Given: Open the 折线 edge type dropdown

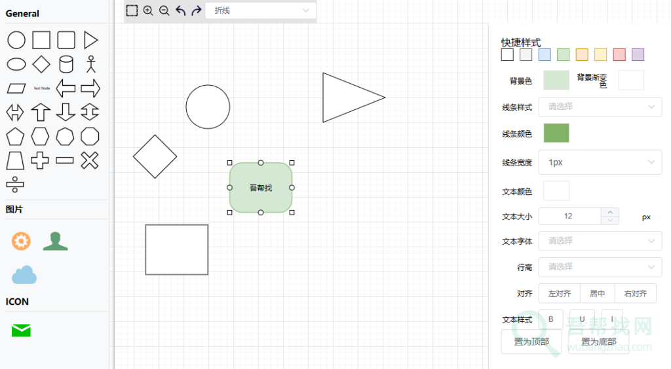Looking at the screenshot, I should tap(261, 10).
